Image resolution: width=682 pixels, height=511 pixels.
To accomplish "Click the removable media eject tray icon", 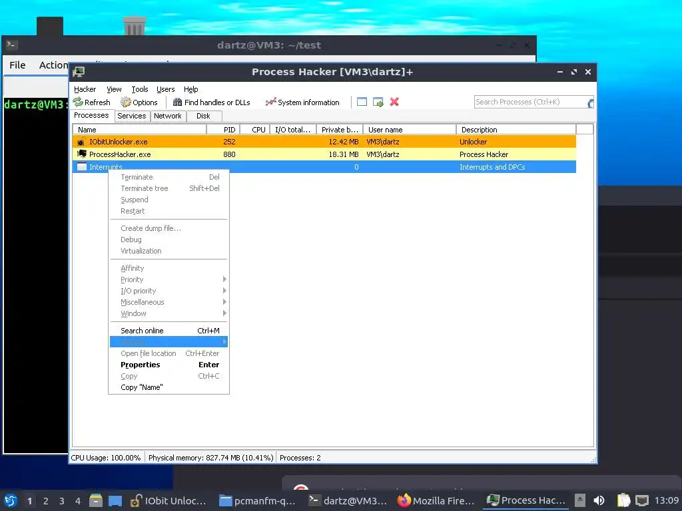I will click(580, 500).
